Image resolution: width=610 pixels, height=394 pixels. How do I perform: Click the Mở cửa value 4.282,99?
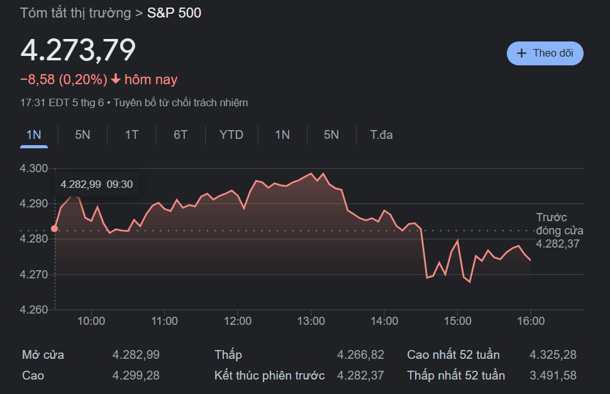pos(136,355)
